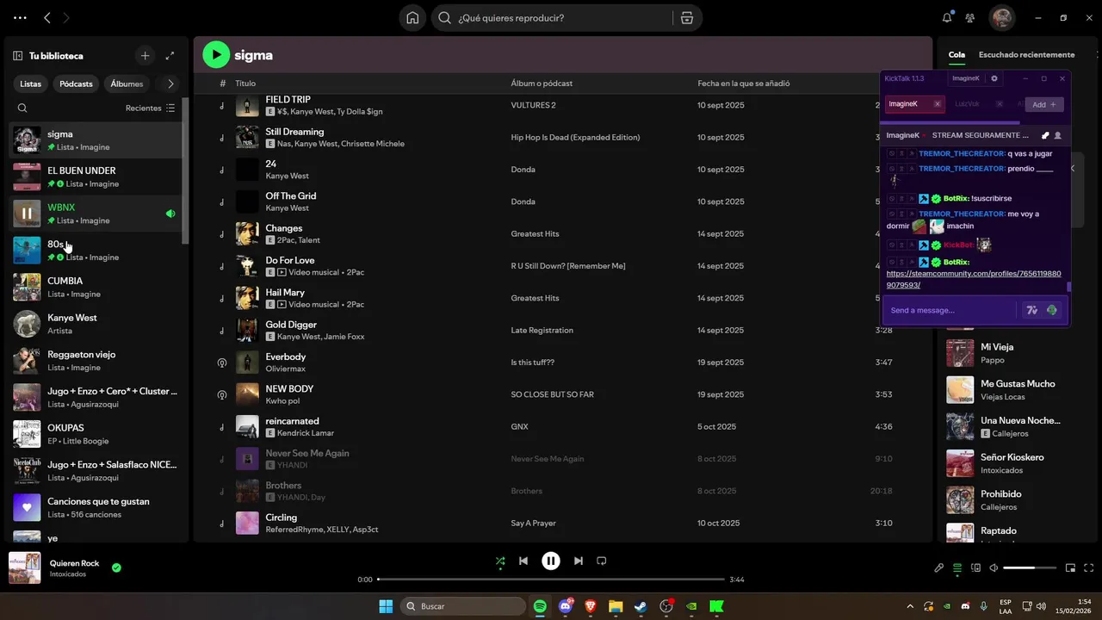1102x620 pixels.
Task: Pause the current song
Action: 551,561
